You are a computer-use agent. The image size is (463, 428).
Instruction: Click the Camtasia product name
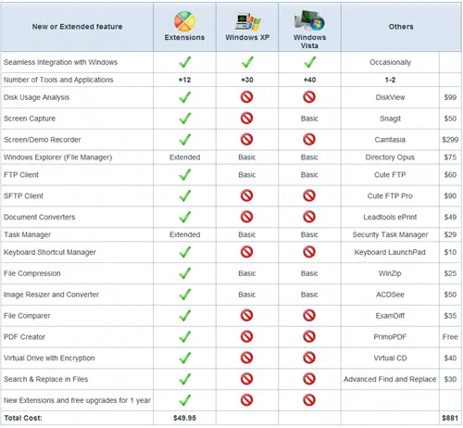coord(390,140)
